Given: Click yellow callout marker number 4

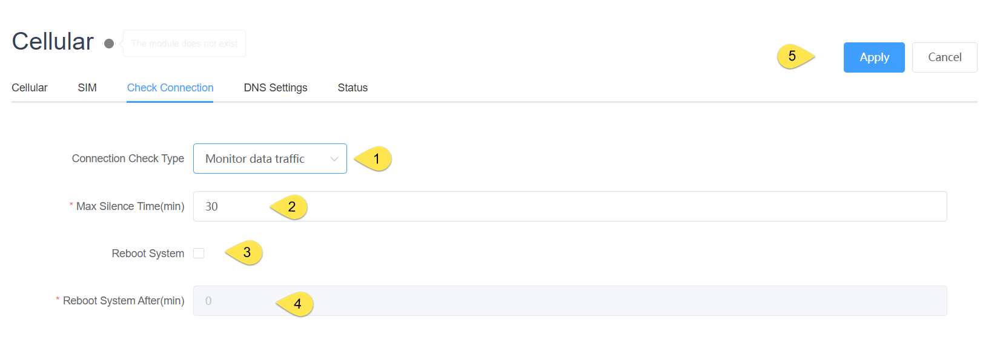Looking at the screenshot, I should pyautogui.click(x=297, y=304).
